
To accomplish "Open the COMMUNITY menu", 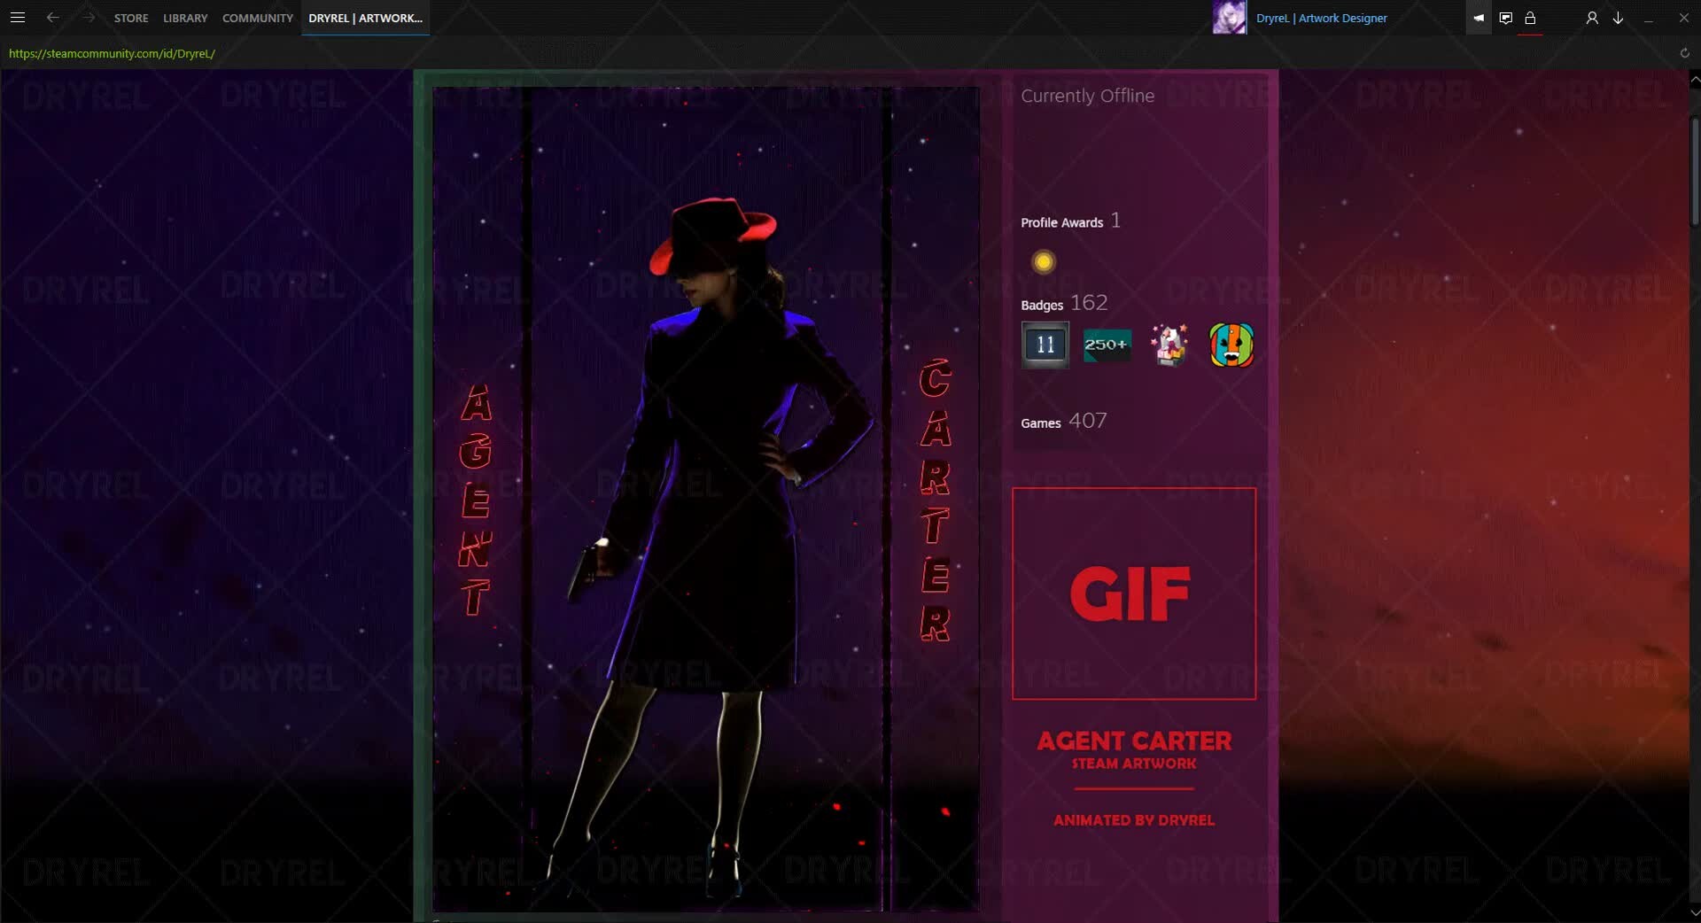I will point(256,18).
